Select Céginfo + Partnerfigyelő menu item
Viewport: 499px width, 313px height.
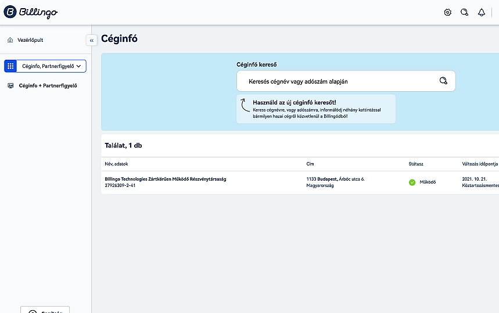pos(48,85)
